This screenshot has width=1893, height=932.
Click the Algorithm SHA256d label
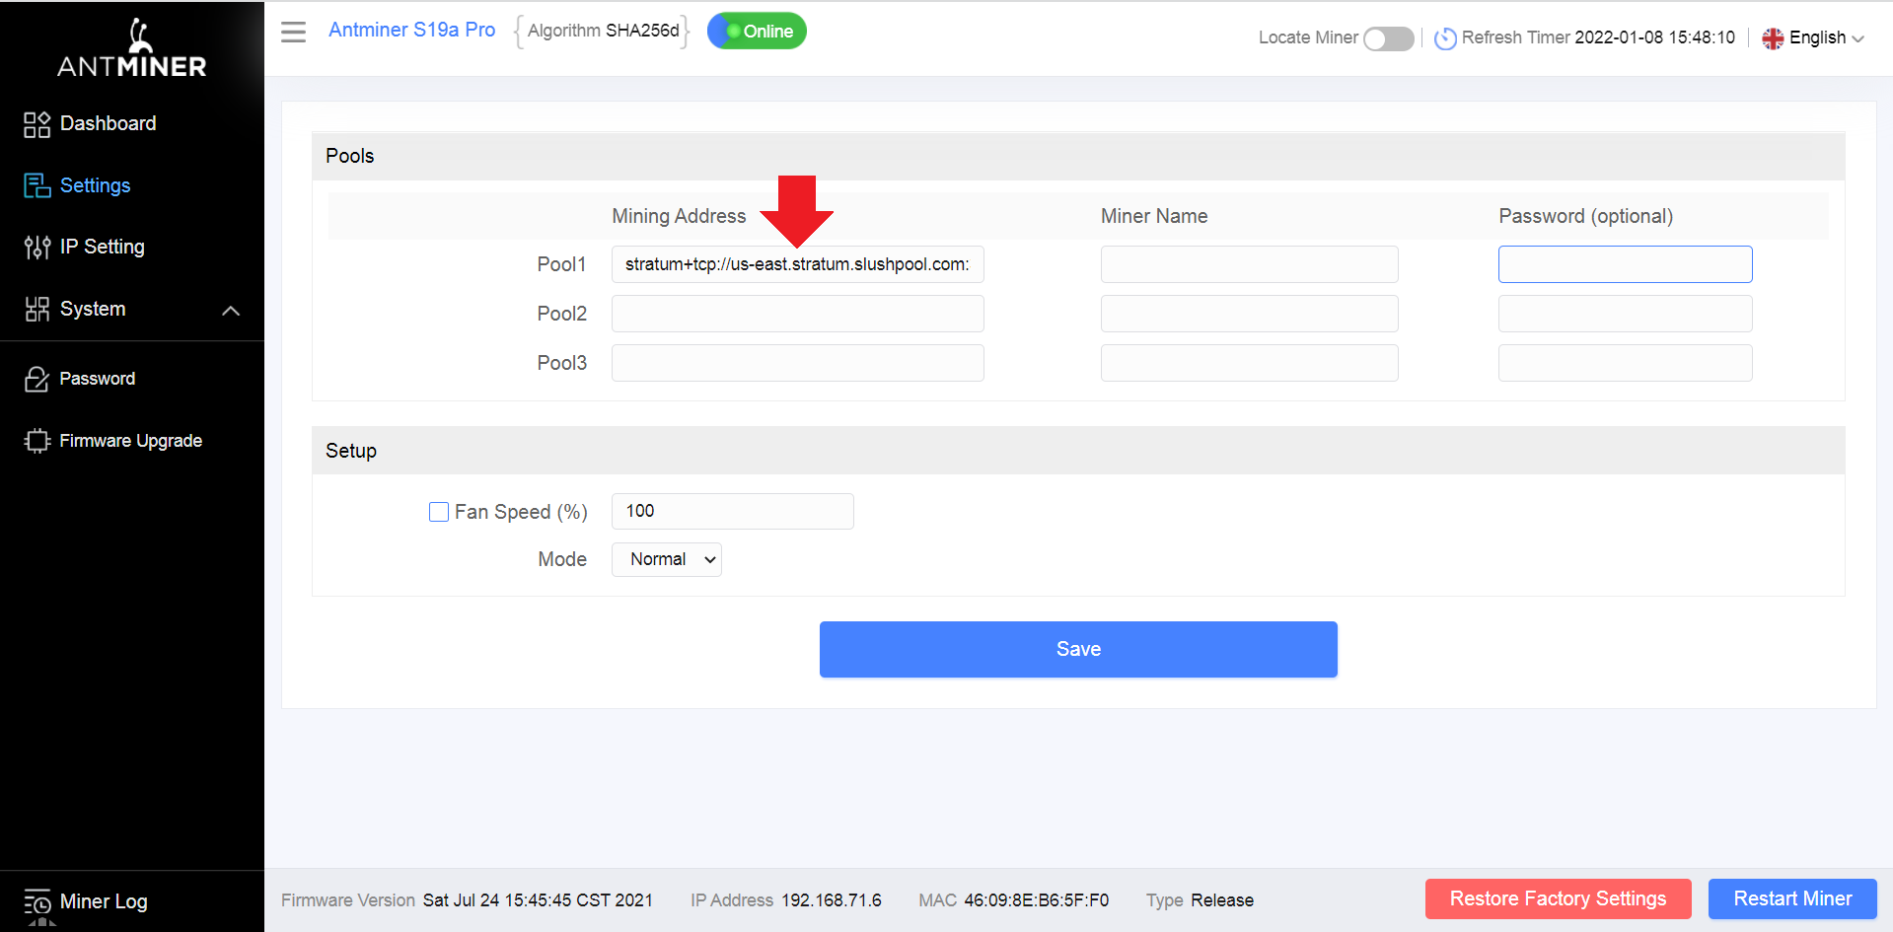coord(603,31)
